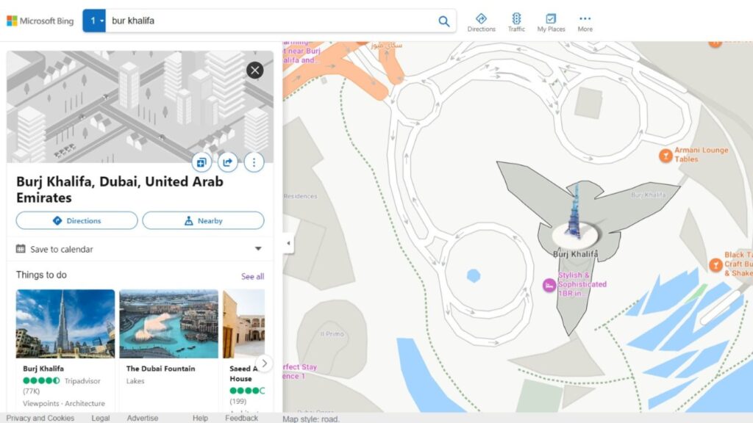This screenshot has height=423, width=753.
Task: Click the save to collection icon
Action: pos(201,162)
